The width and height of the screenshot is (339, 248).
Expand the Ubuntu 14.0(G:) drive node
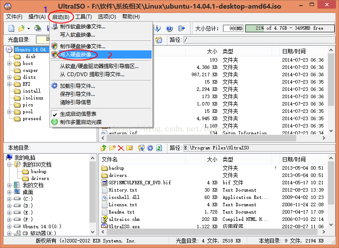coord(10,226)
